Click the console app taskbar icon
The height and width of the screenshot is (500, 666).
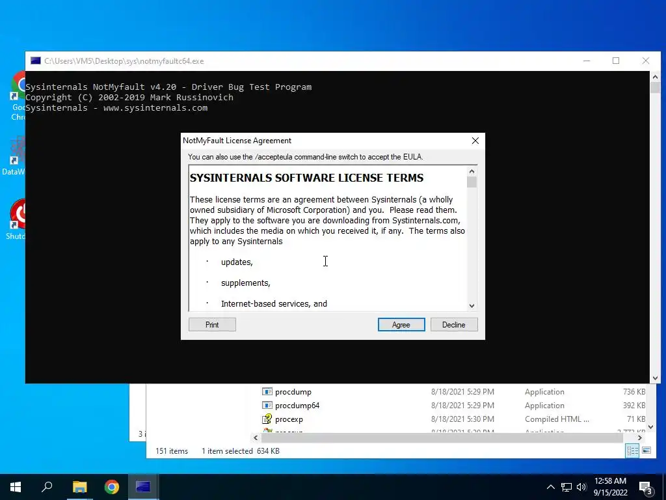pyautogui.click(x=143, y=487)
